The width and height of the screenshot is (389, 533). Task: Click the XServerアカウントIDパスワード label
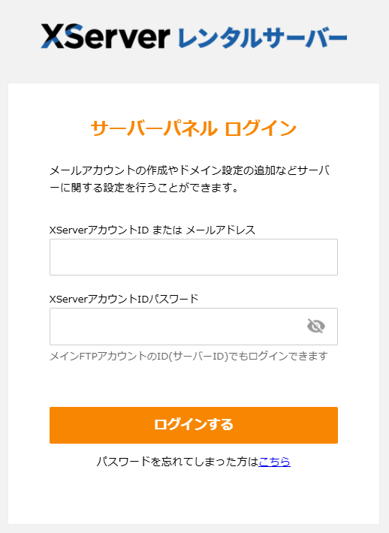click(x=124, y=299)
